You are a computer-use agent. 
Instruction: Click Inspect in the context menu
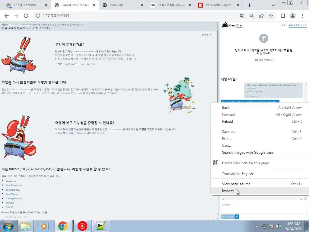point(260,191)
